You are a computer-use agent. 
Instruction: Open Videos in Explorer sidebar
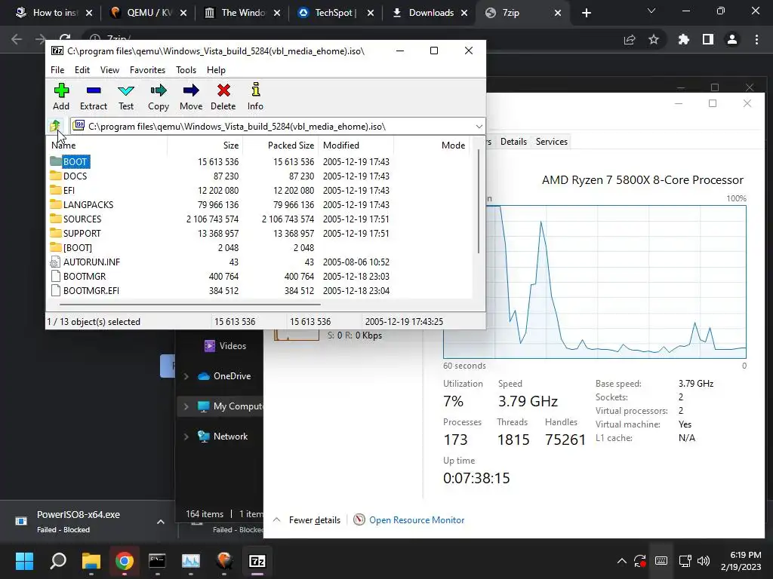click(x=225, y=345)
